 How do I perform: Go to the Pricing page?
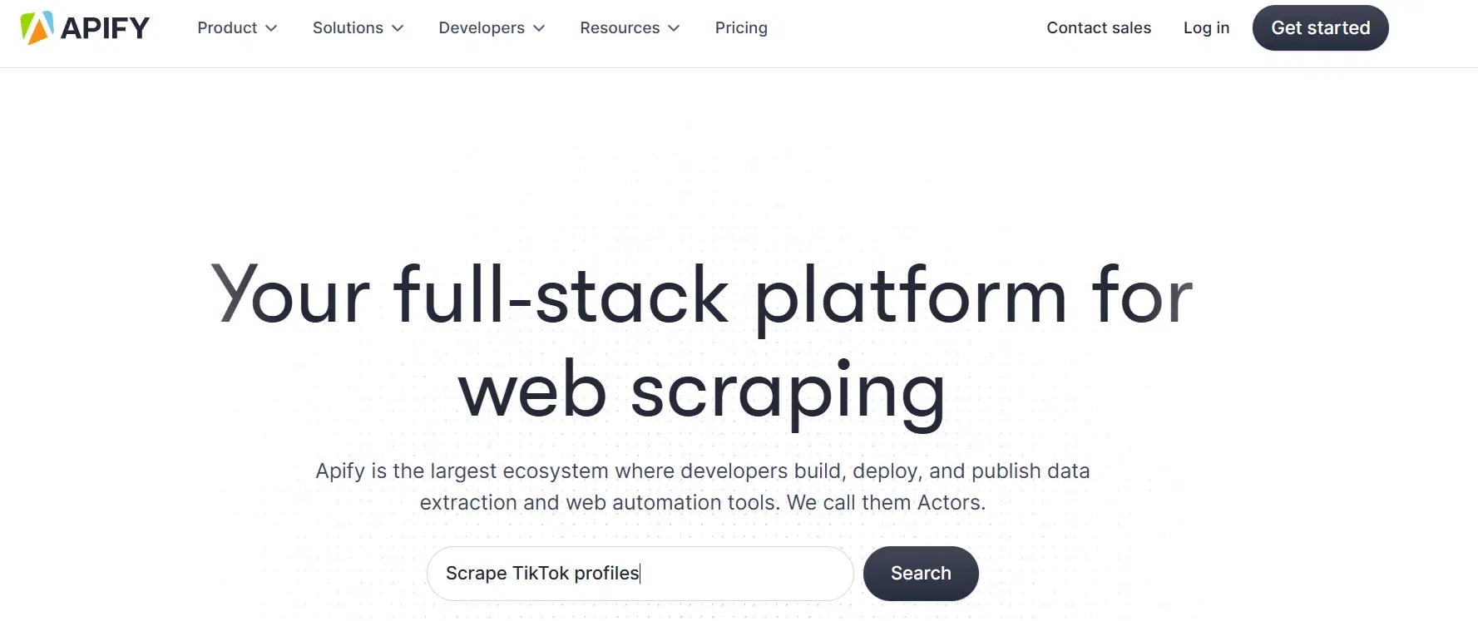click(x=741, y=27)
